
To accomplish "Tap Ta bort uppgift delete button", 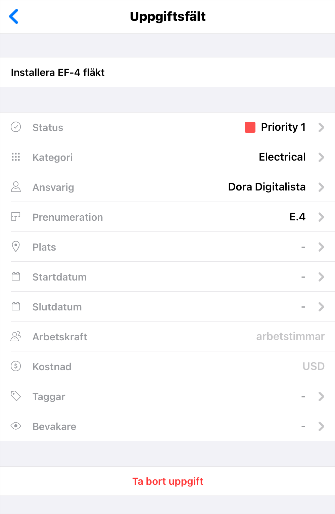I will 167,481.
